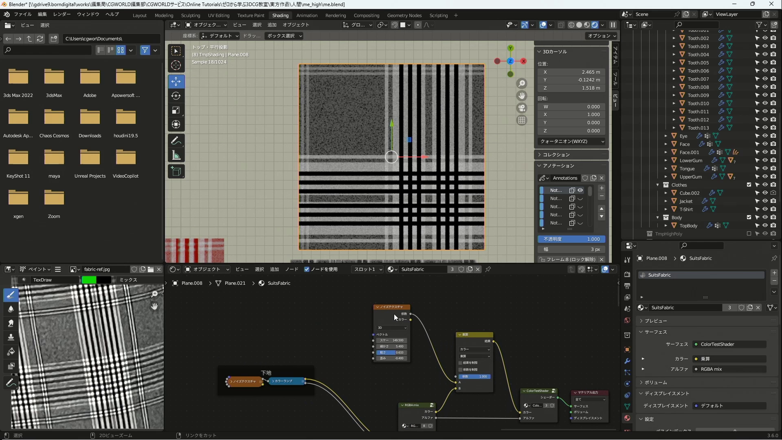The image size is (782, 440).
Task: Toggle render camera for T-Shirt object
Action: 773,209
